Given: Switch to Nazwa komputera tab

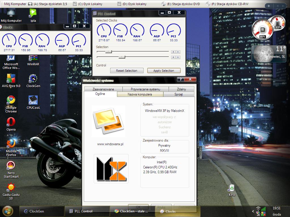Looking at the screenshot, I should [140, 94].
